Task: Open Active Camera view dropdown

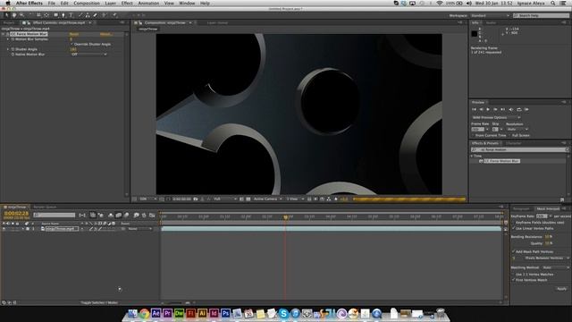Action: (268, 199)
